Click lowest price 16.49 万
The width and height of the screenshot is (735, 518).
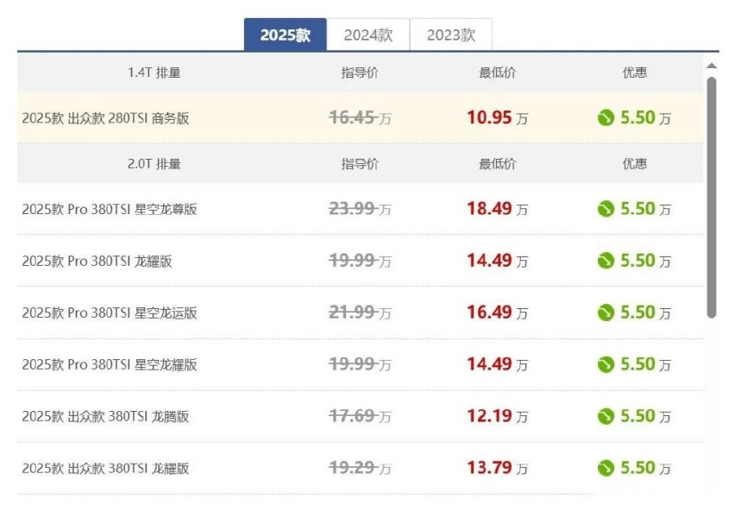click(x=498, y=313)
